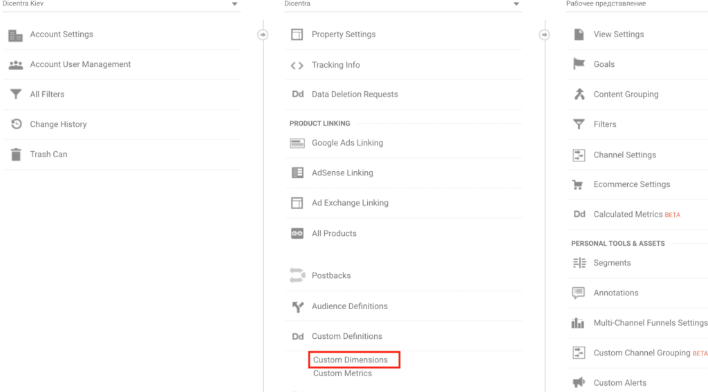Click the Trash Can icon
Screen dimensions: 708x392
[16, 155]
